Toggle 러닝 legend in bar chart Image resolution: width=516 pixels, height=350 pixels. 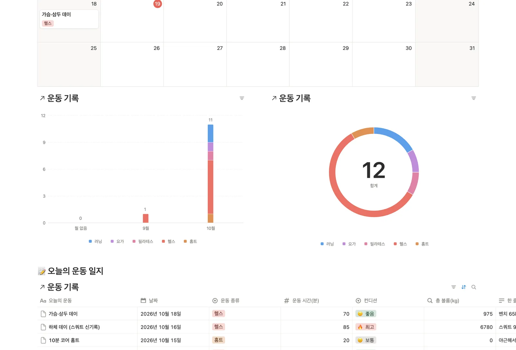pos(95,241)
